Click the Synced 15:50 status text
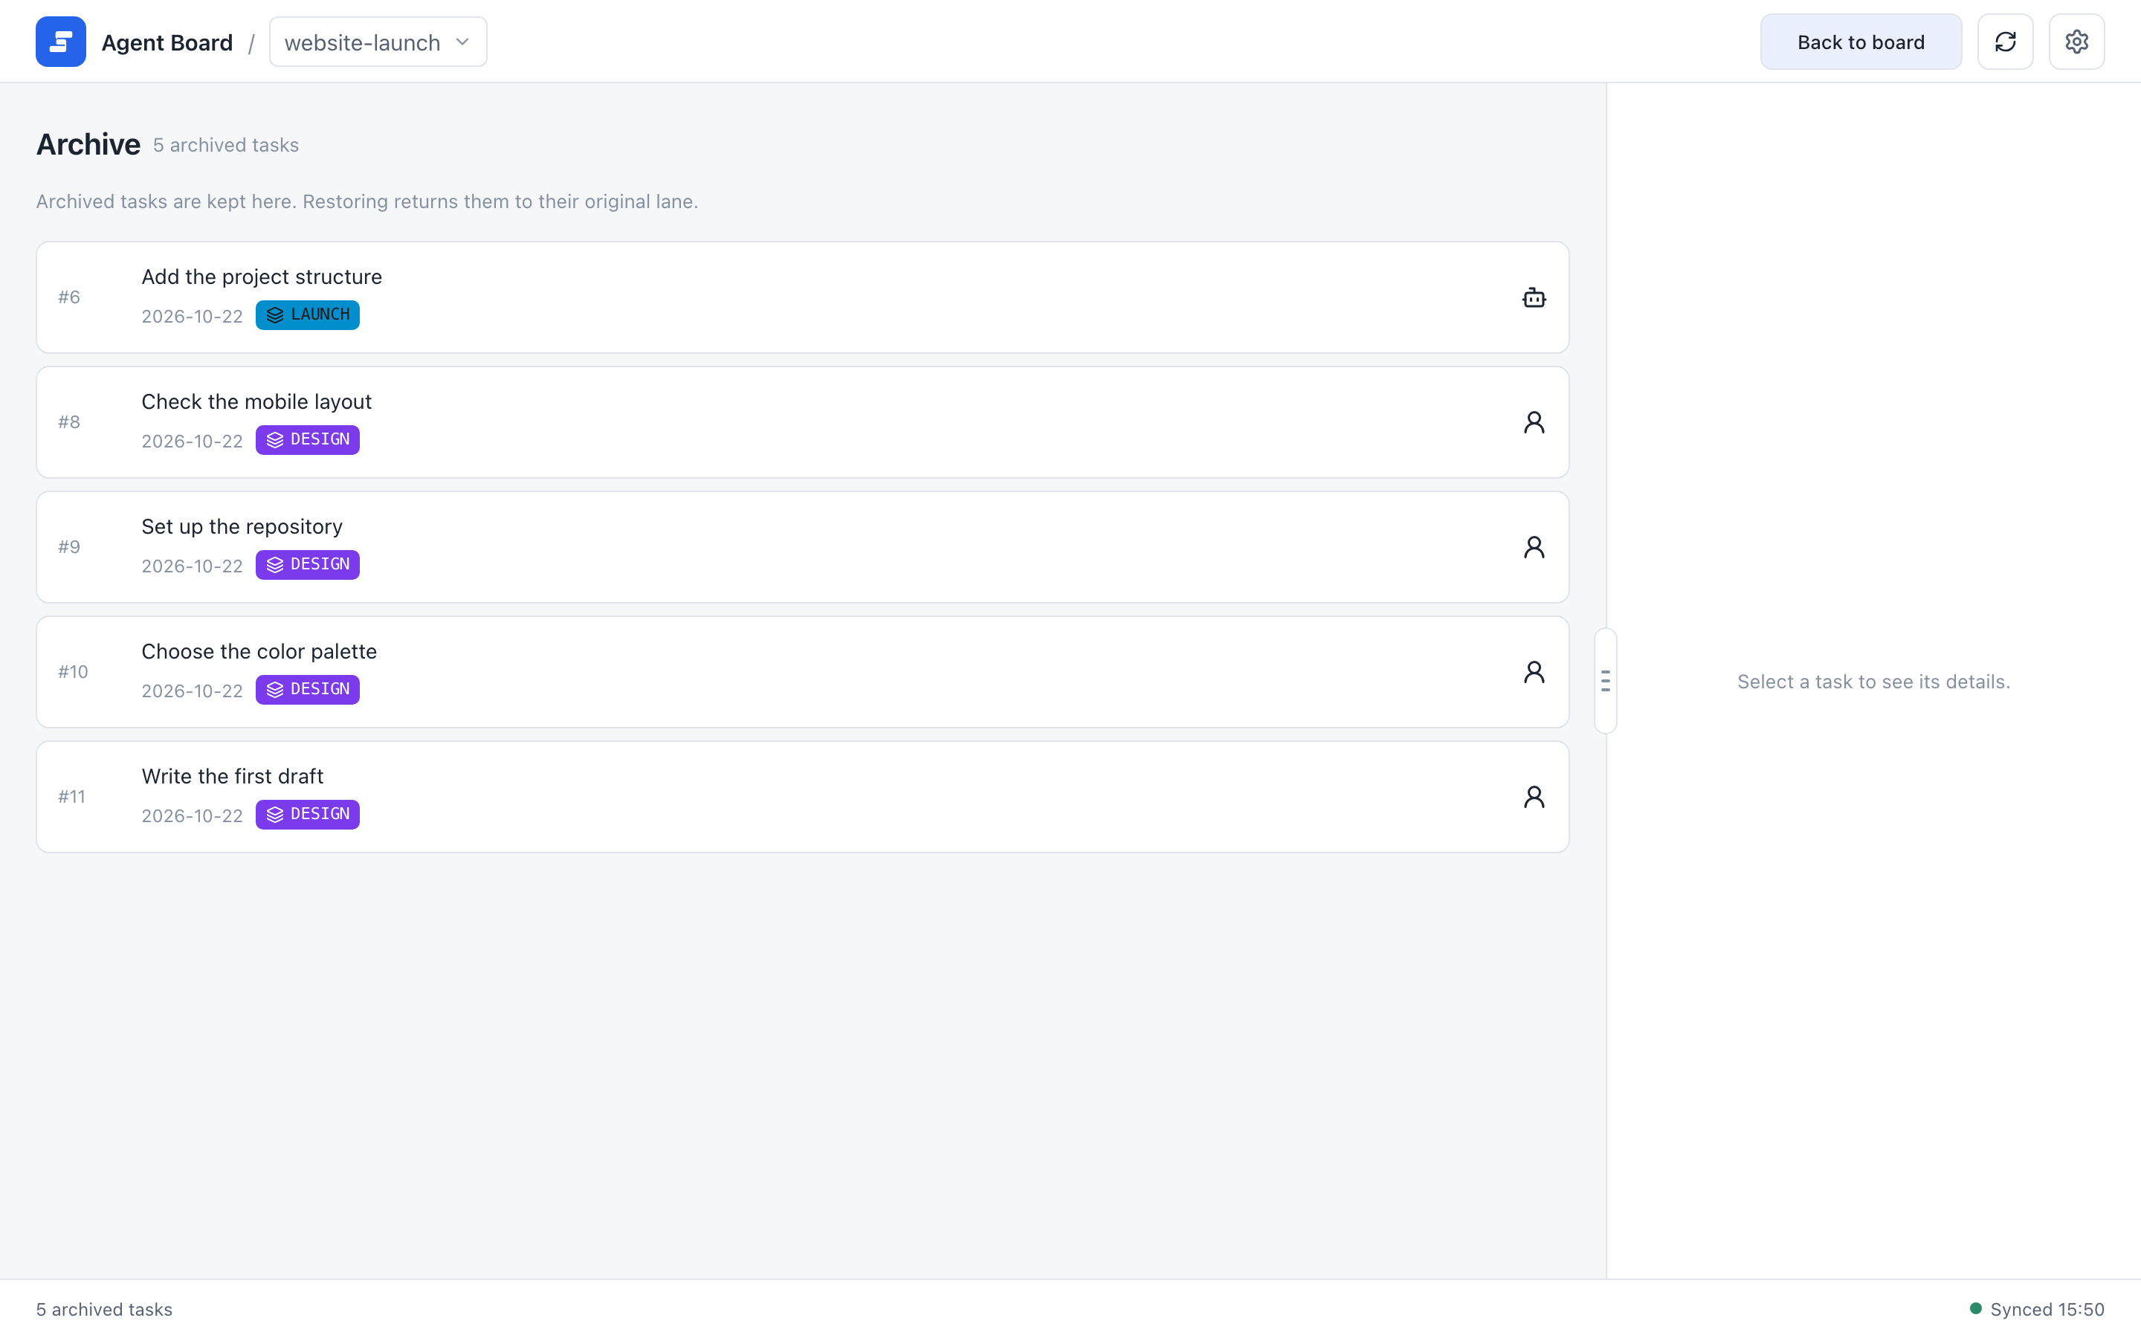The height and width of the screenshot is (1338, 2141). pos(2047,1309)
